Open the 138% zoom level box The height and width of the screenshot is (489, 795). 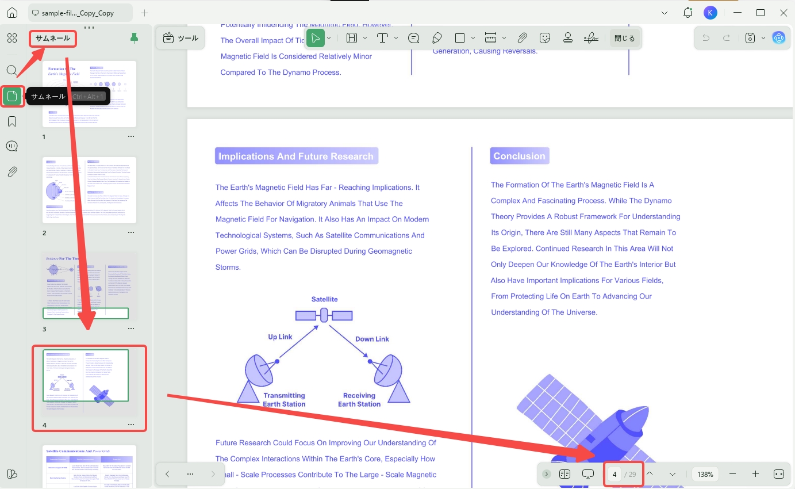pos(705,475)
